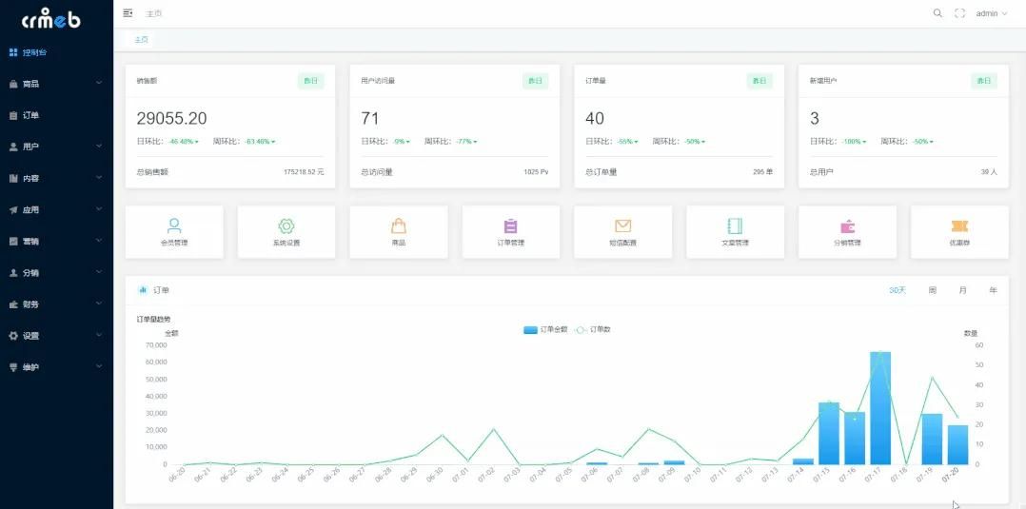Click the 07-17 bar in the order chart
Image resolution: width=1026 pixels, height=509 pixels.
[x=880, y=408]
